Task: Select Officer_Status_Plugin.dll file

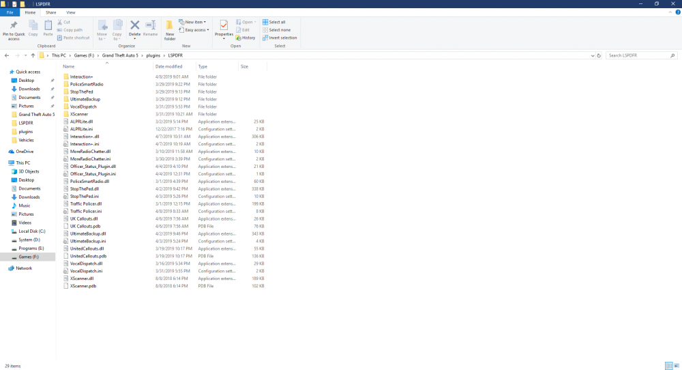Action: (x=93, y=167)
